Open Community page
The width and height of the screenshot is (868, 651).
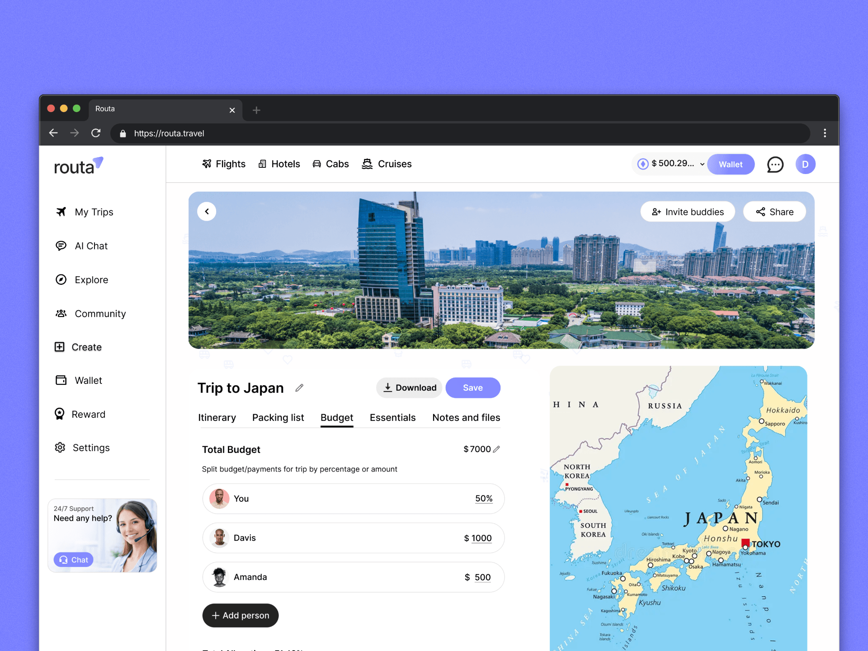[x=90, y=314]
